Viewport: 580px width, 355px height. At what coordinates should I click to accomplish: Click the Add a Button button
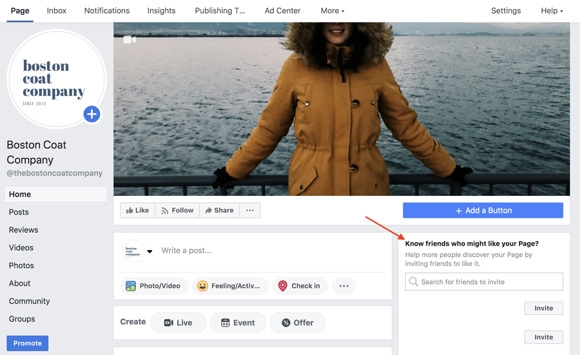tap(483, 211)
